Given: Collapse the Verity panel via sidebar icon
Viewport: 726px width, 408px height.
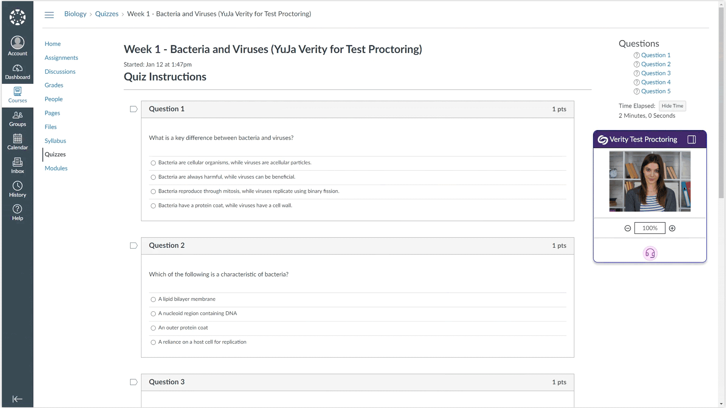Looking at the screenshot, I should pos(692,139).
